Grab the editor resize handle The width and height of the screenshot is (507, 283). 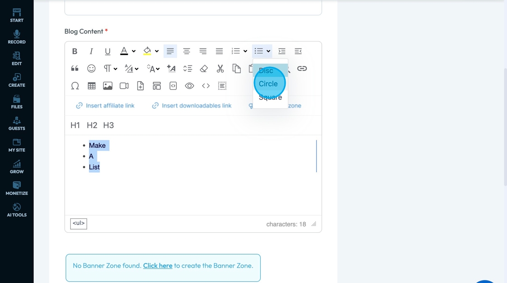(314, 224)
